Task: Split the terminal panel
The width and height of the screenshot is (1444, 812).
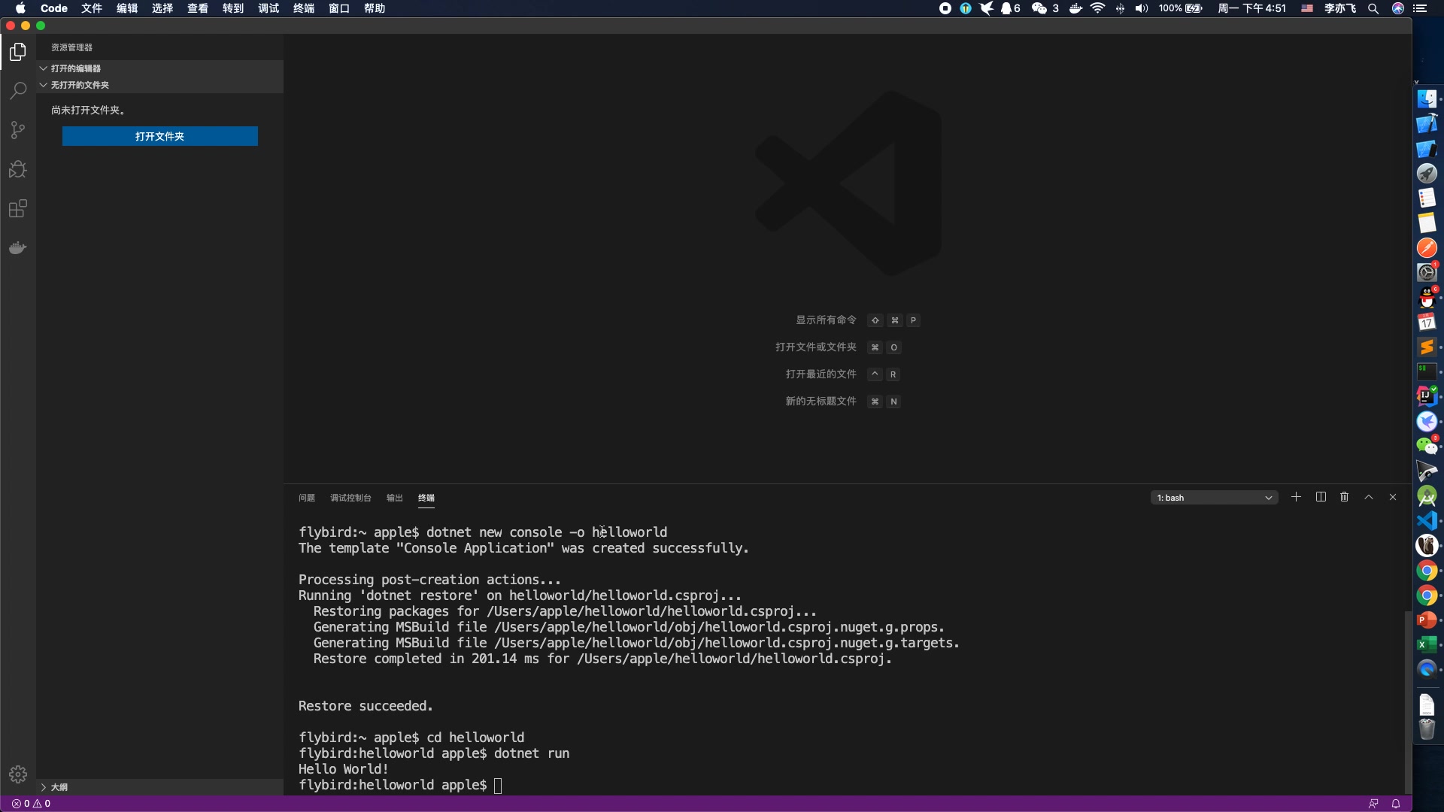Action: point(1321,497)
